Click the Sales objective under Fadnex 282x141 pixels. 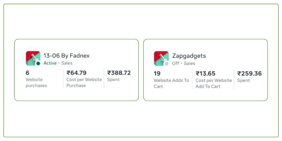click(x=67, y=63)
